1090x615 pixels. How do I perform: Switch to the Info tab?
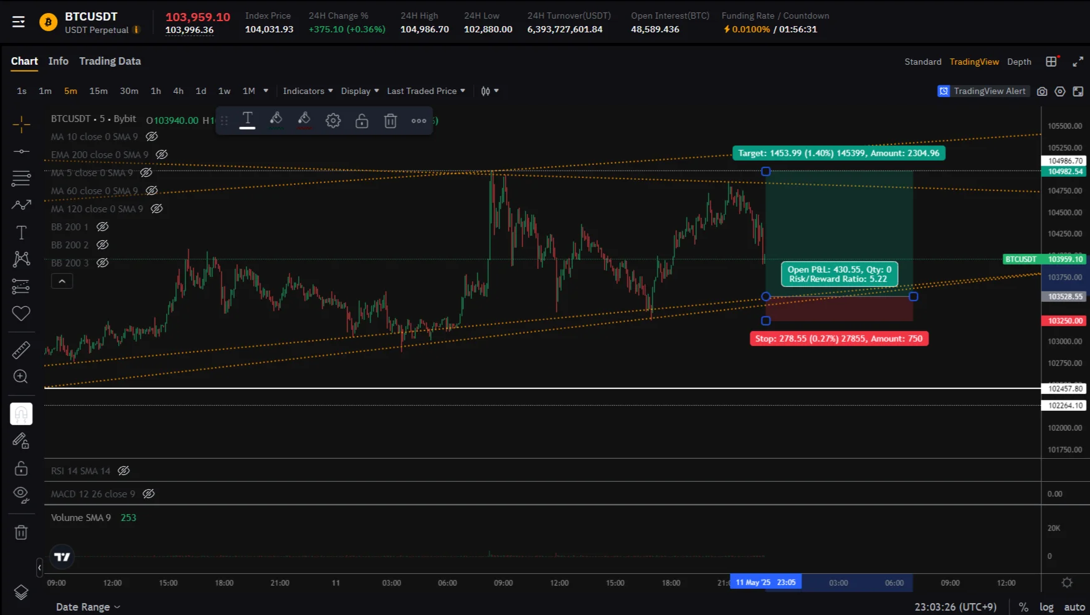click(59, 61)
